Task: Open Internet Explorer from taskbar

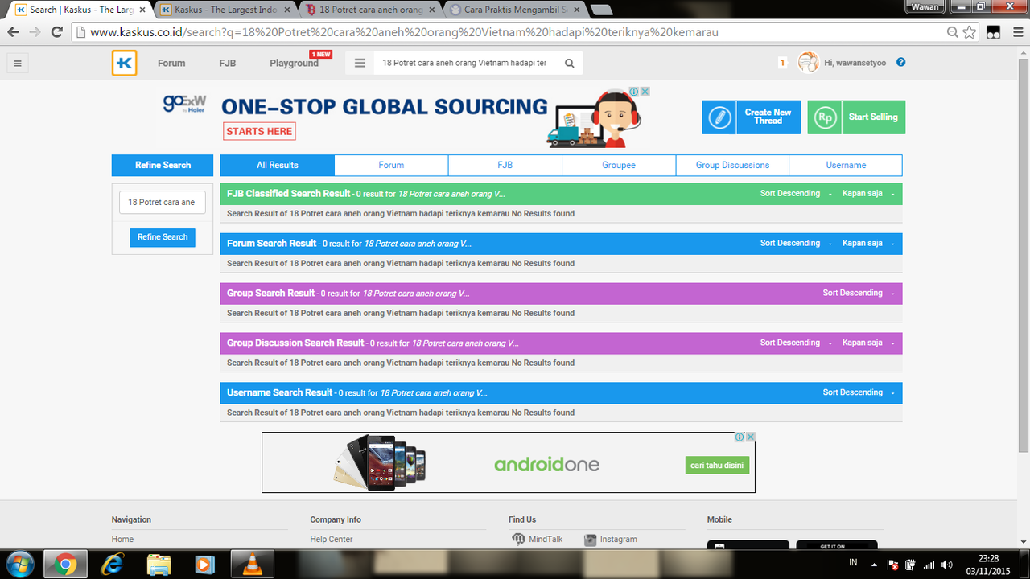Action: [x=113, y=565]
